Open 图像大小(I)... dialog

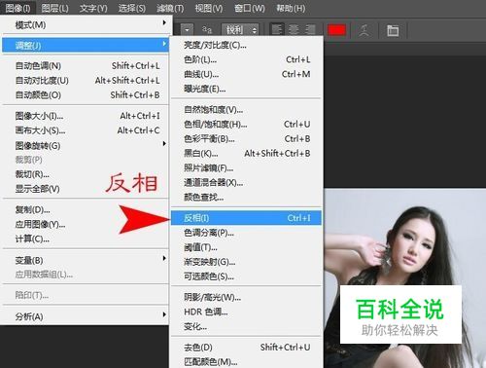coord(86,116)
